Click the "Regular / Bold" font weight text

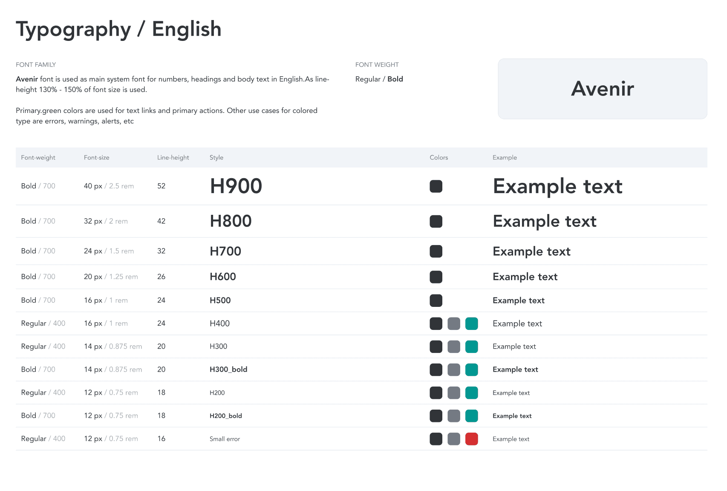point(379,79)
